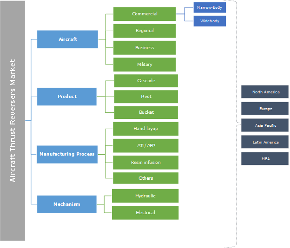Viewport: 290px width, 248px height.
Task: Click the Aircraft category box
Action: (67, 39)
